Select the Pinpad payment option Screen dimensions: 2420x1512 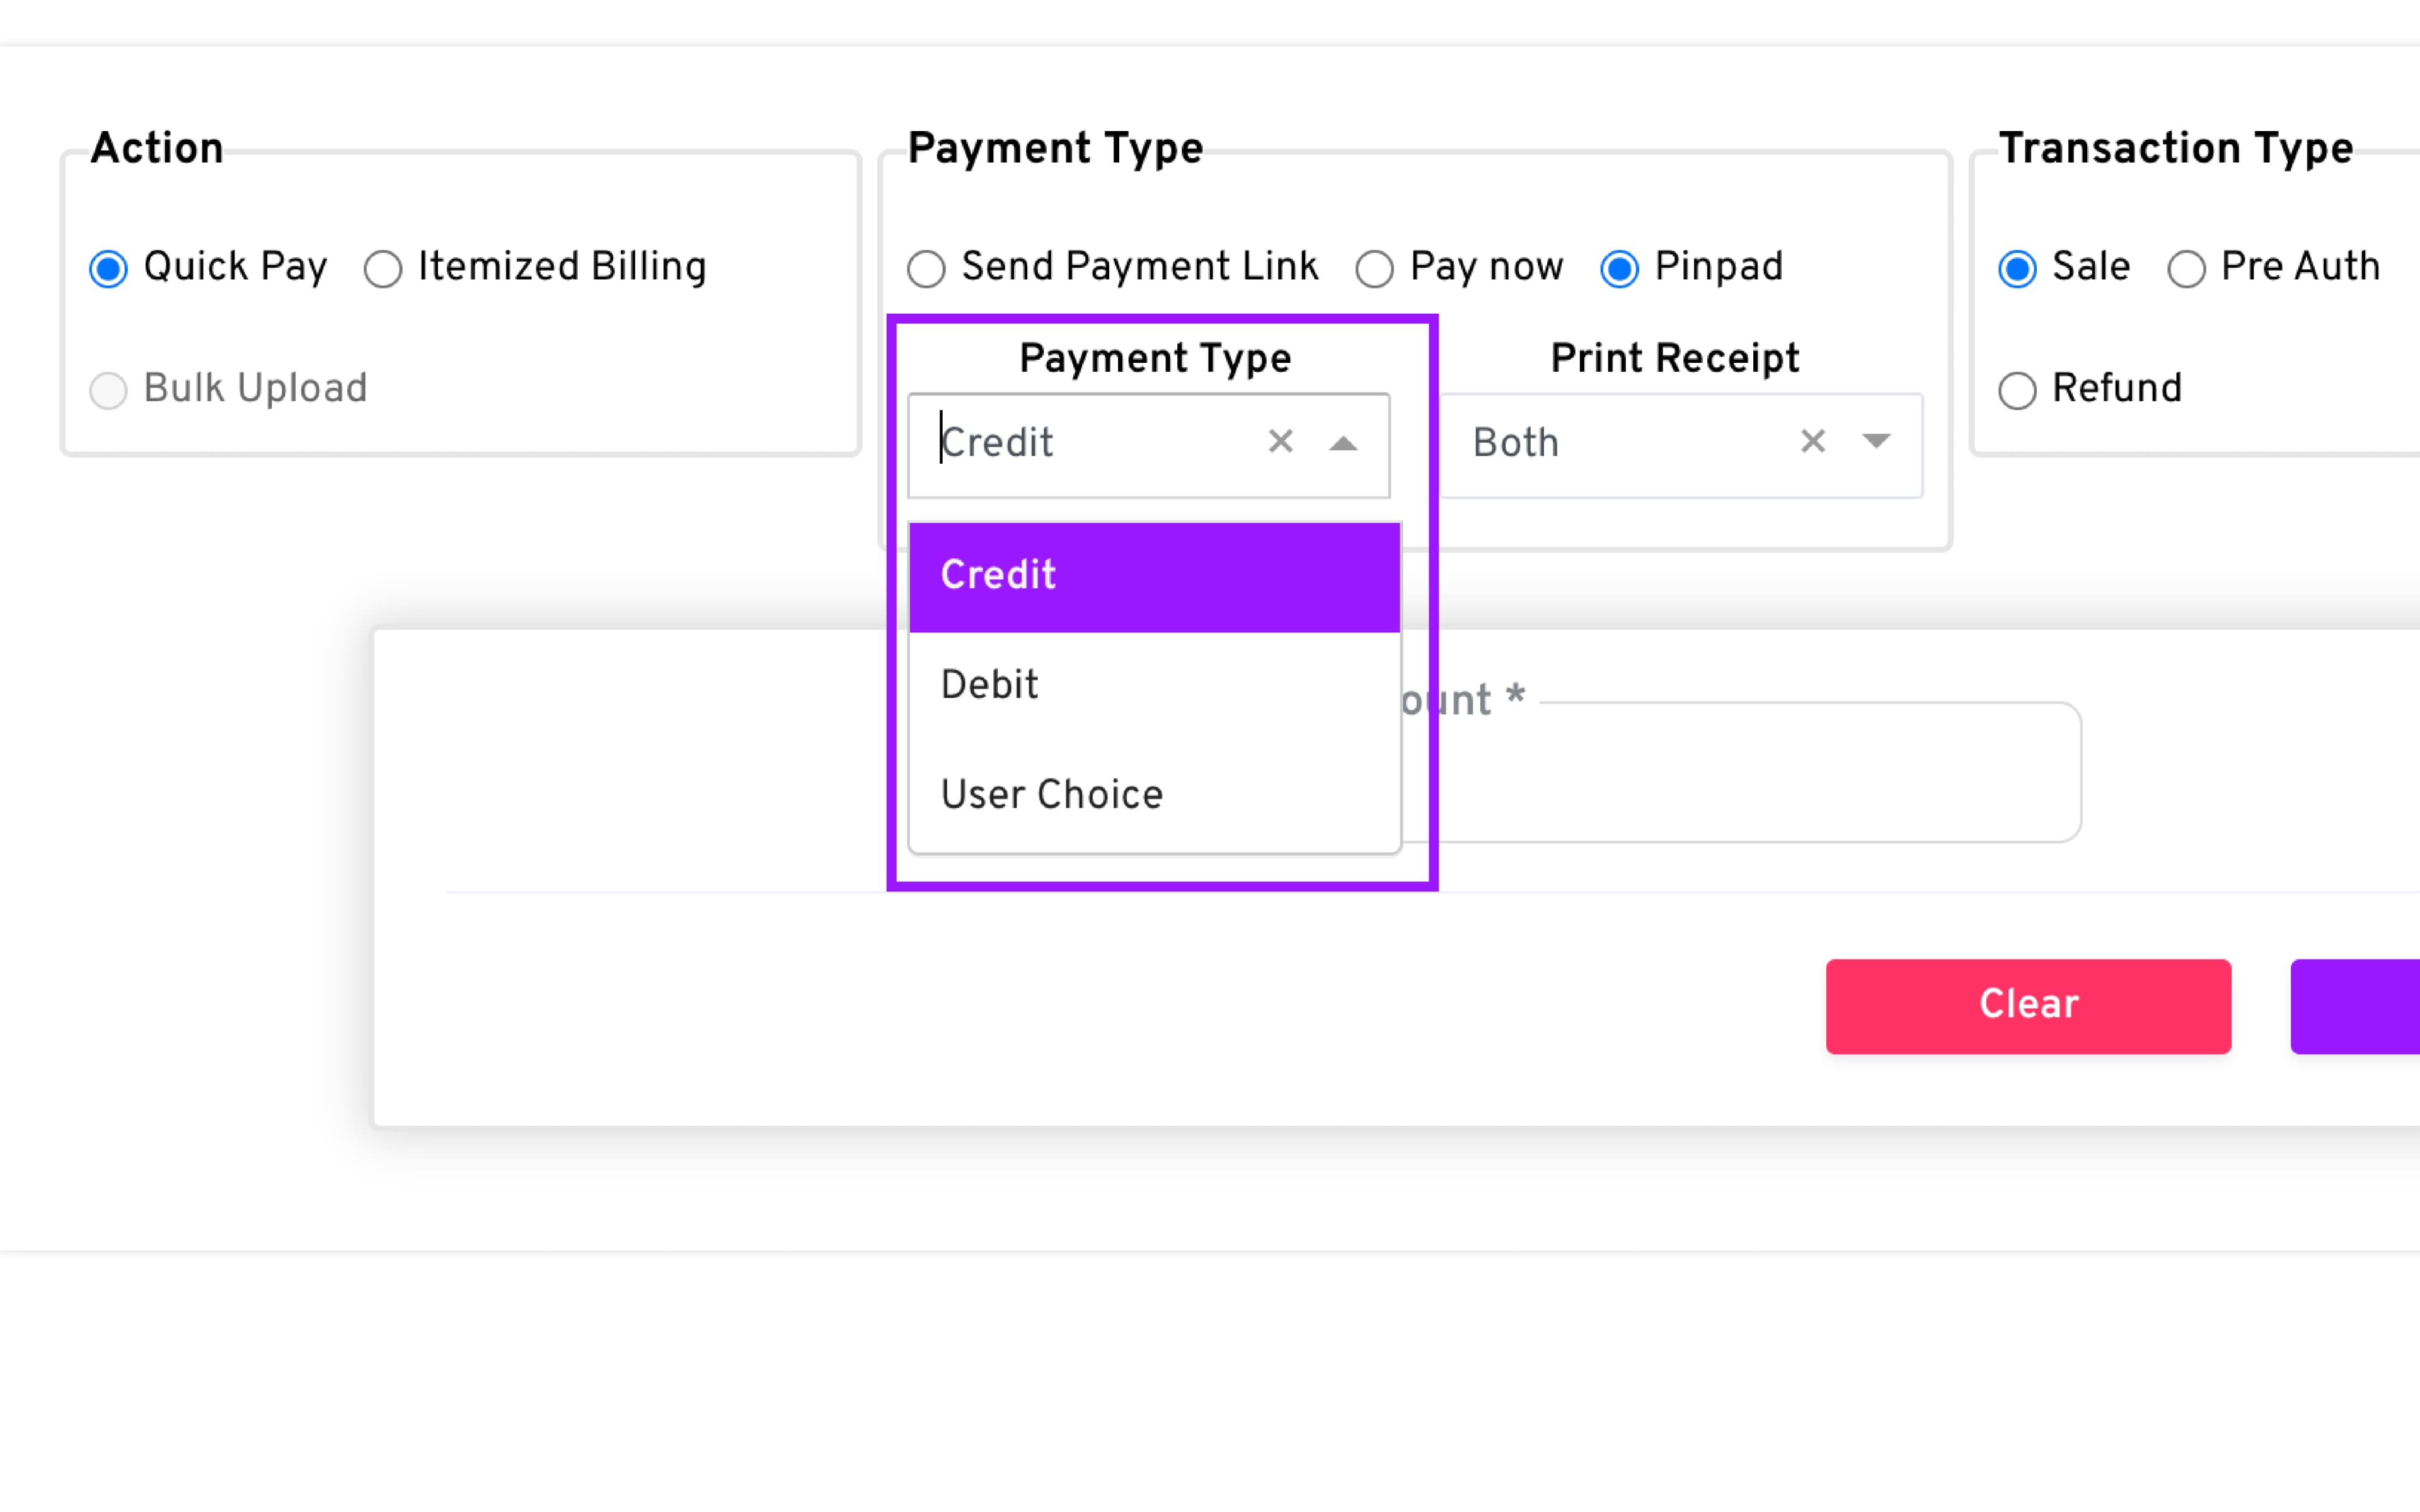(1619, 269)
